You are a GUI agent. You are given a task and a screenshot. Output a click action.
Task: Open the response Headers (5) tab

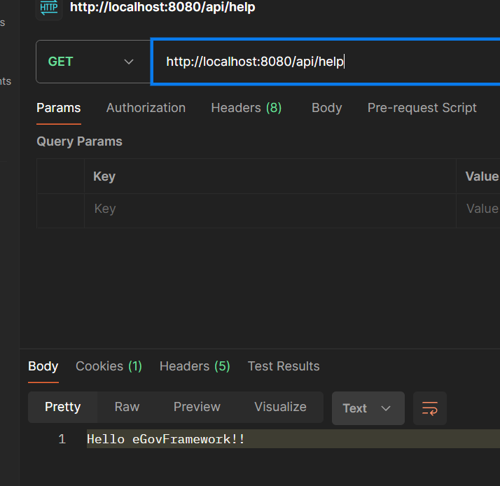tap(195, 366)
